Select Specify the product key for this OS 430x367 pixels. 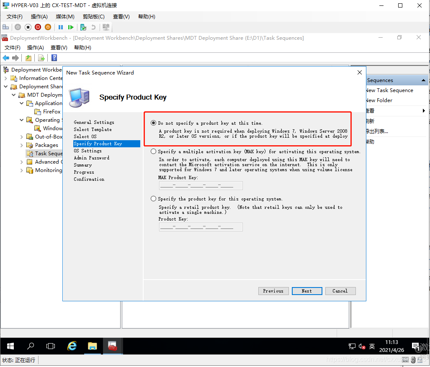(x=154, y=199)
